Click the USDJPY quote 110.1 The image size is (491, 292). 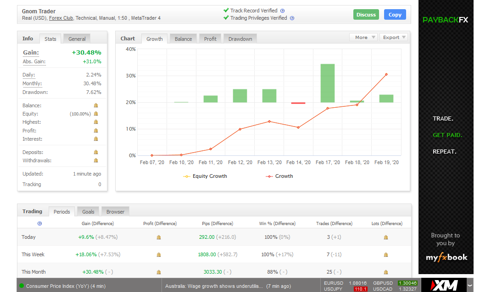pyautogui.click(x=360, y=289)
